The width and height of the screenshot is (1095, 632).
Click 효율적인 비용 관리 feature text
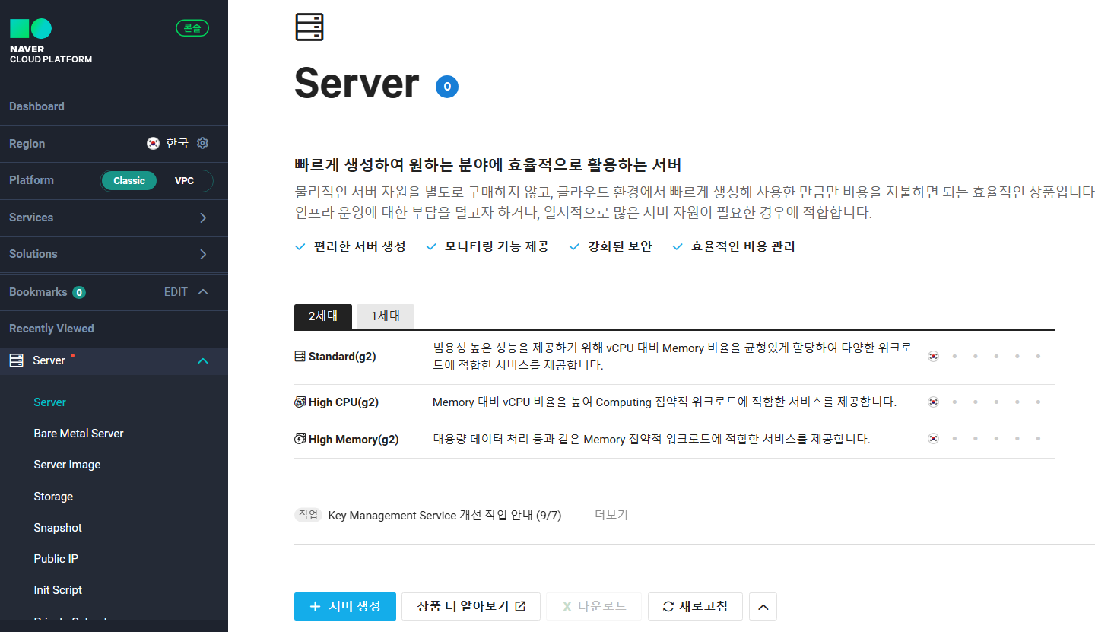pos(743,247)
